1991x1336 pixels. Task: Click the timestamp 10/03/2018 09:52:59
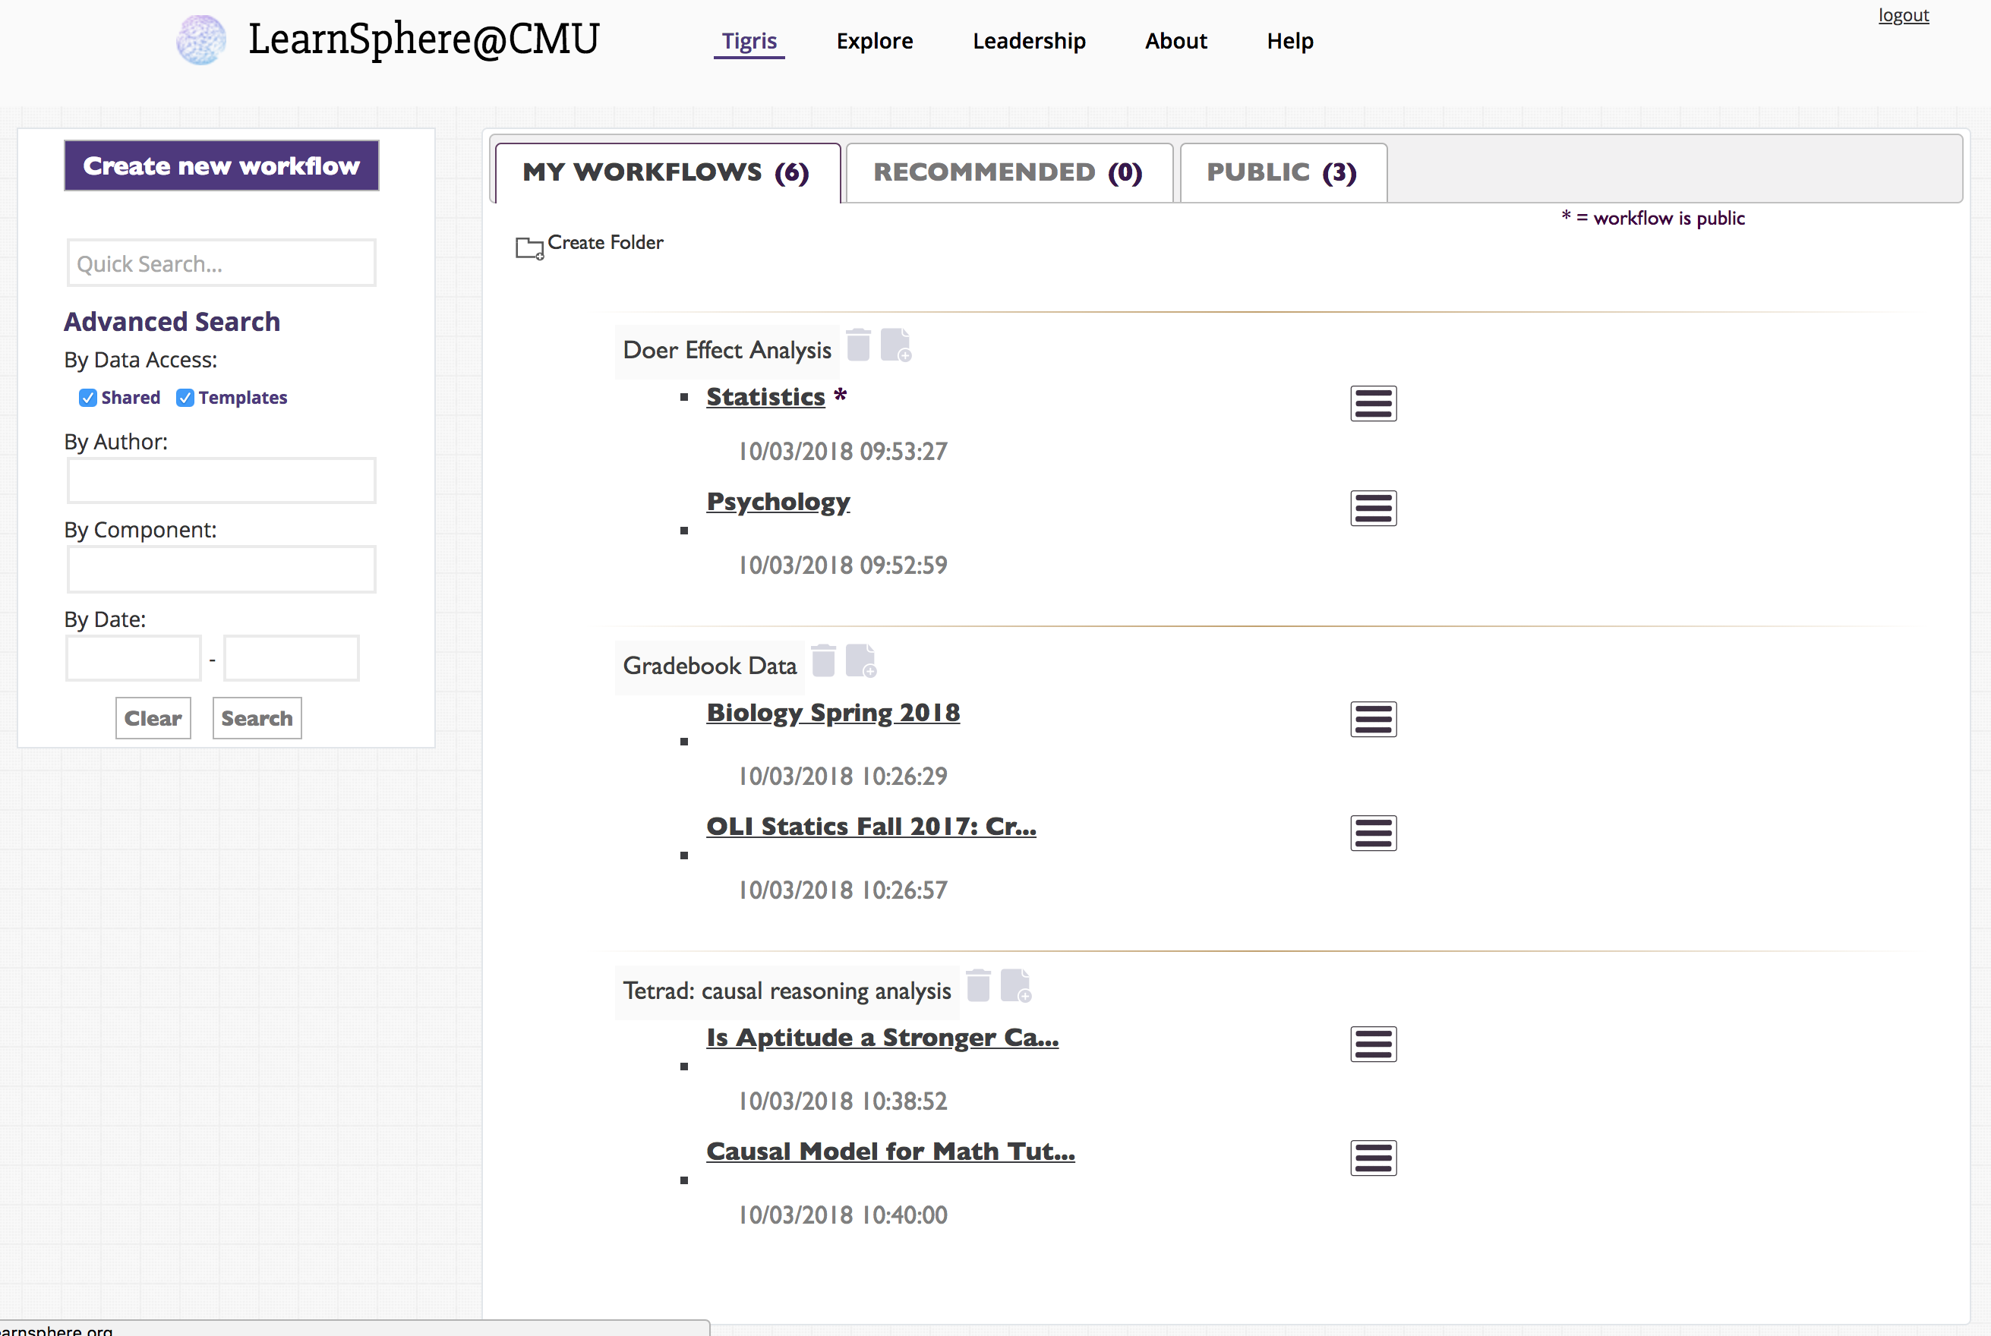tap(842, 565)
